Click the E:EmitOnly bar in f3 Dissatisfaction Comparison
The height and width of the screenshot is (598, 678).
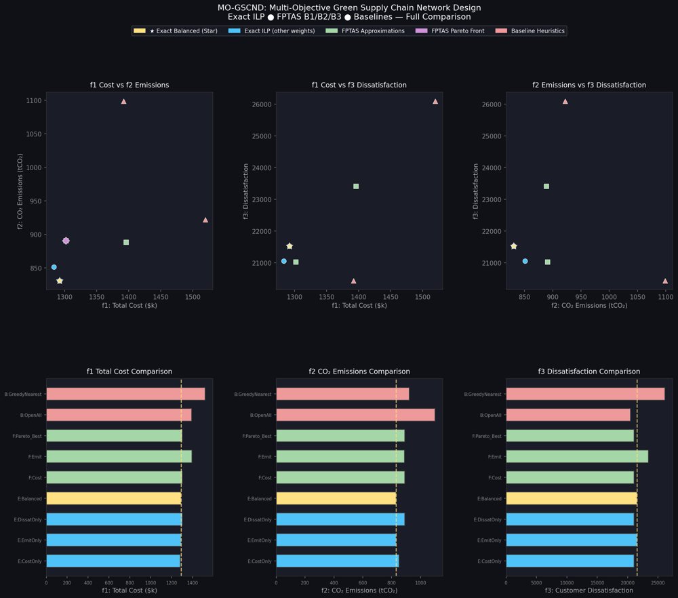(x=572, y=540)
